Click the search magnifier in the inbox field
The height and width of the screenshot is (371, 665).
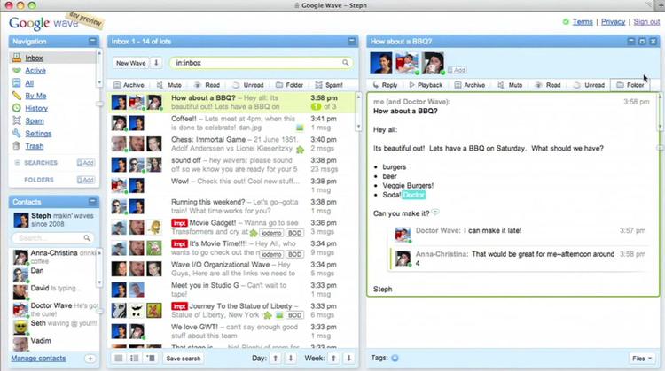coord(347,63)
